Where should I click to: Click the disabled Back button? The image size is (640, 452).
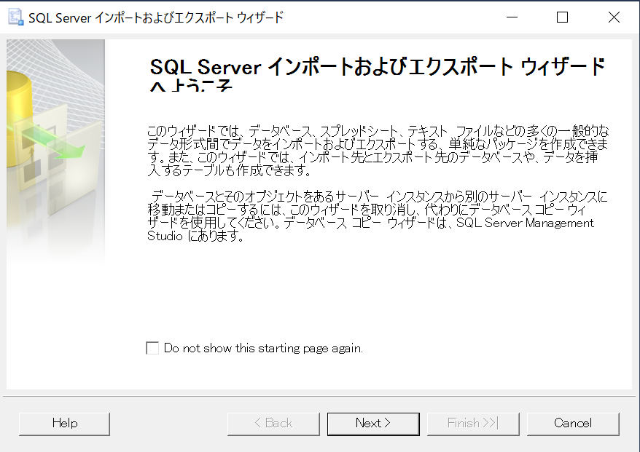tap(273, 424)
